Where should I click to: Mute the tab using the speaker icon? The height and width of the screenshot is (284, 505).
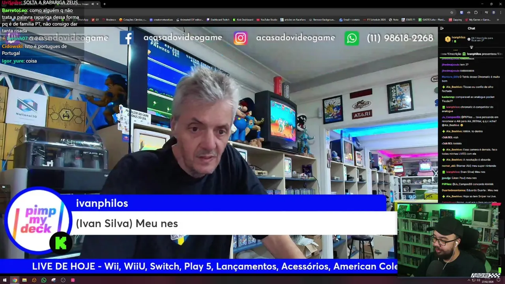coord(93,4)
